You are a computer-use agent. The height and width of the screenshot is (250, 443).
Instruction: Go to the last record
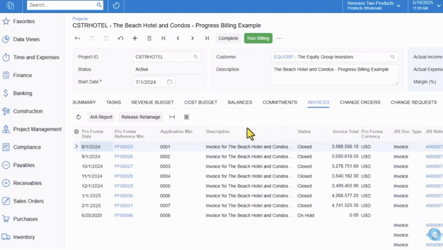(x=207, y=38)
